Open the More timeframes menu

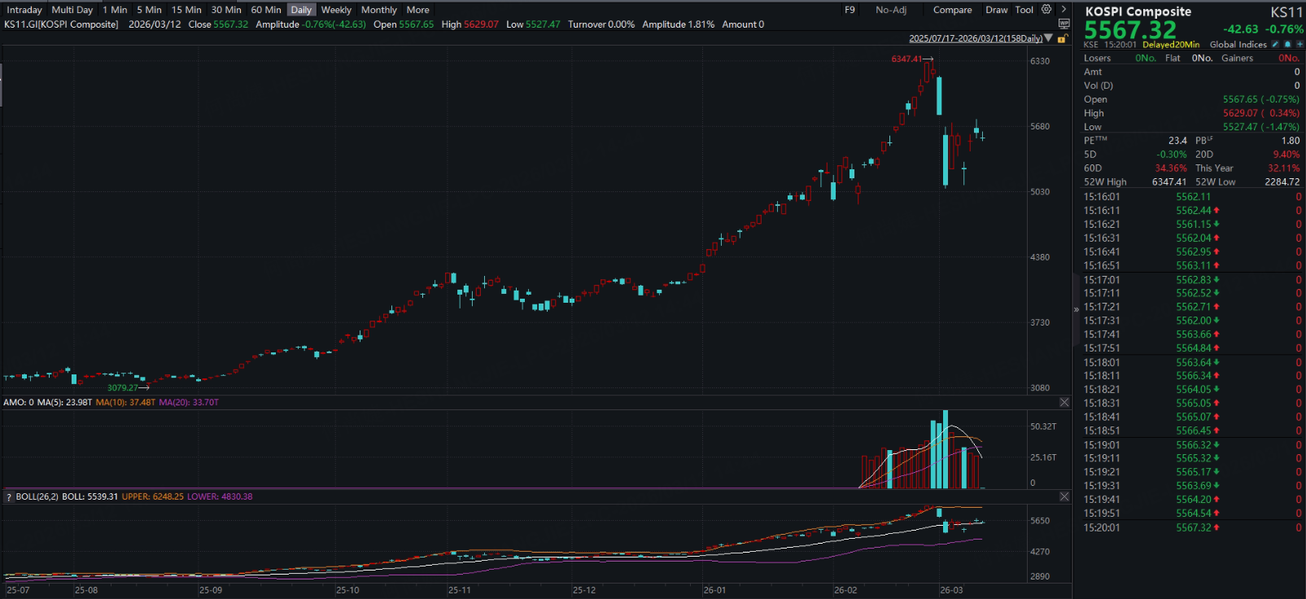tap(417, 10)
